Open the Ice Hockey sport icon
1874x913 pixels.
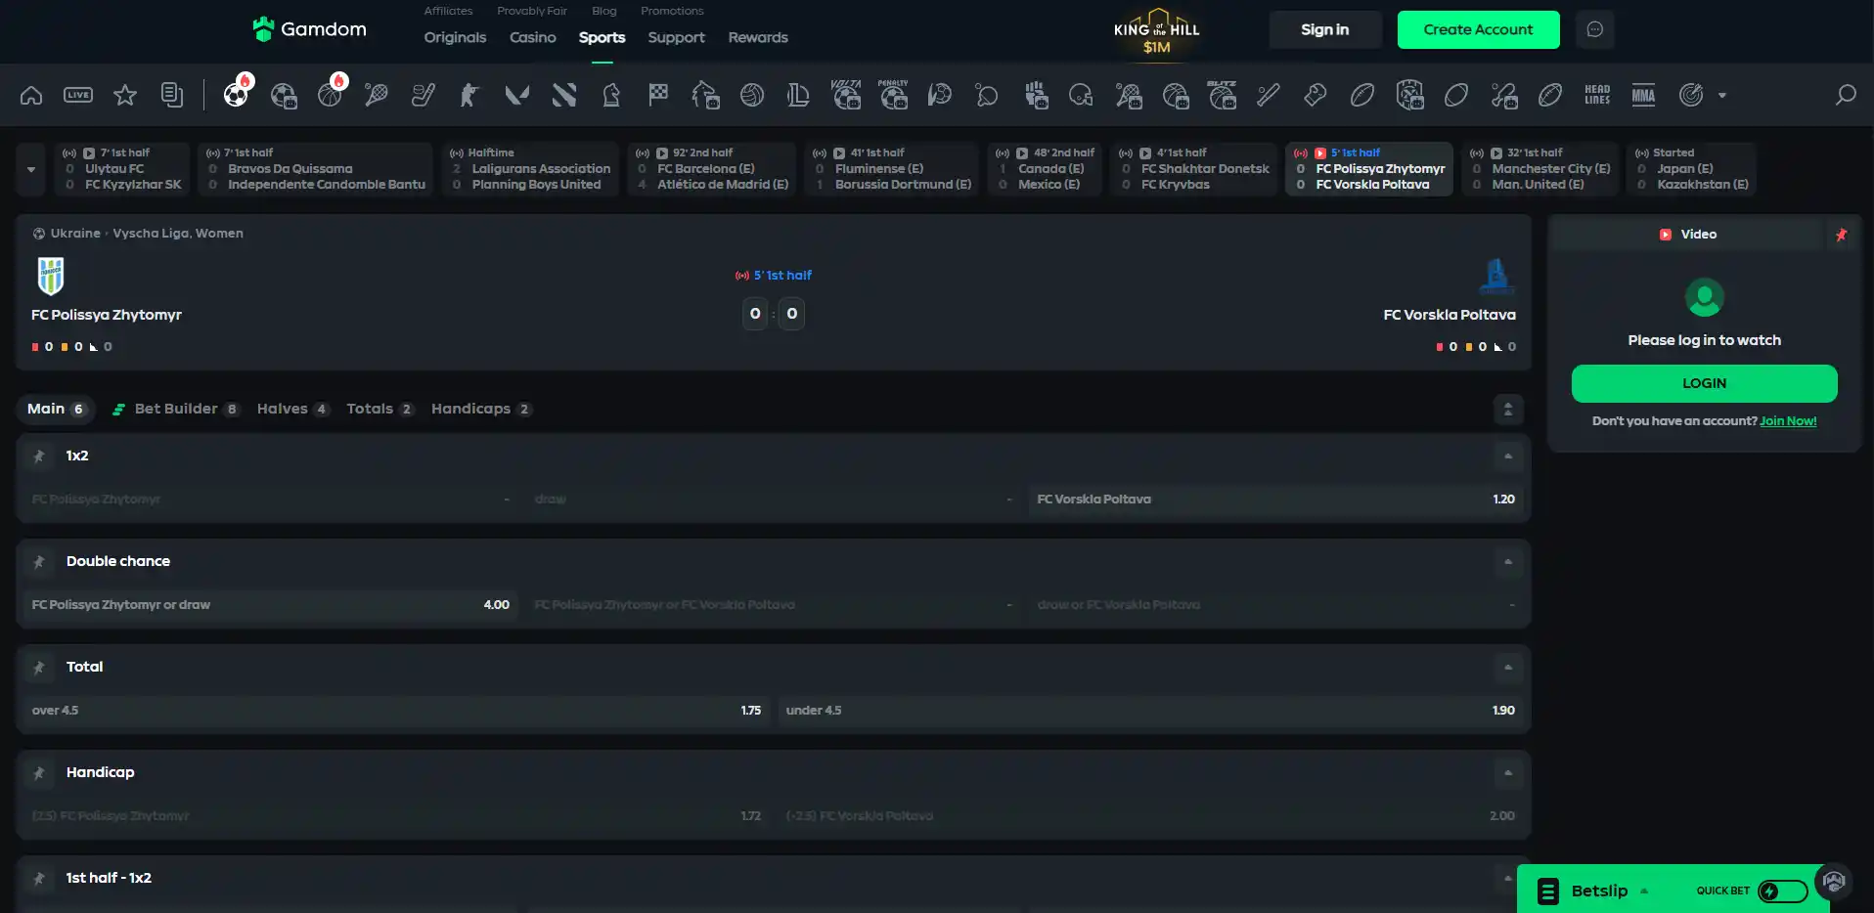tap(424, 95)
